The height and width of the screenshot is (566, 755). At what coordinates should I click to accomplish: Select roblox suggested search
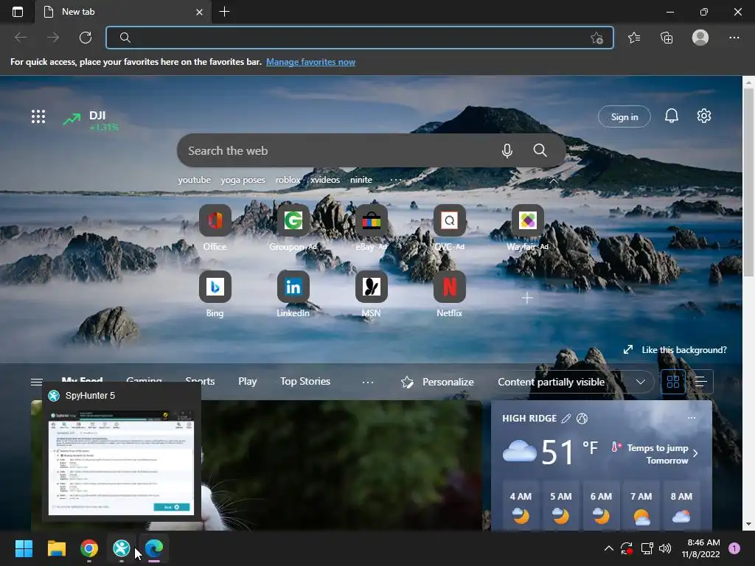288,180
